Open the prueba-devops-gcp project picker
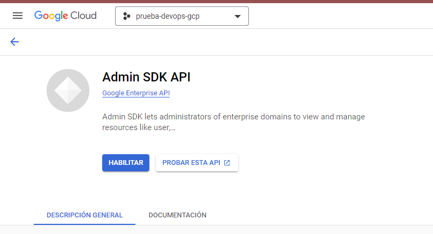This screenshot has height=234, width=433. [181, 16]
